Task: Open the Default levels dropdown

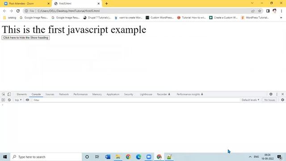Action: pyautogui.click(x=250, y=100)
